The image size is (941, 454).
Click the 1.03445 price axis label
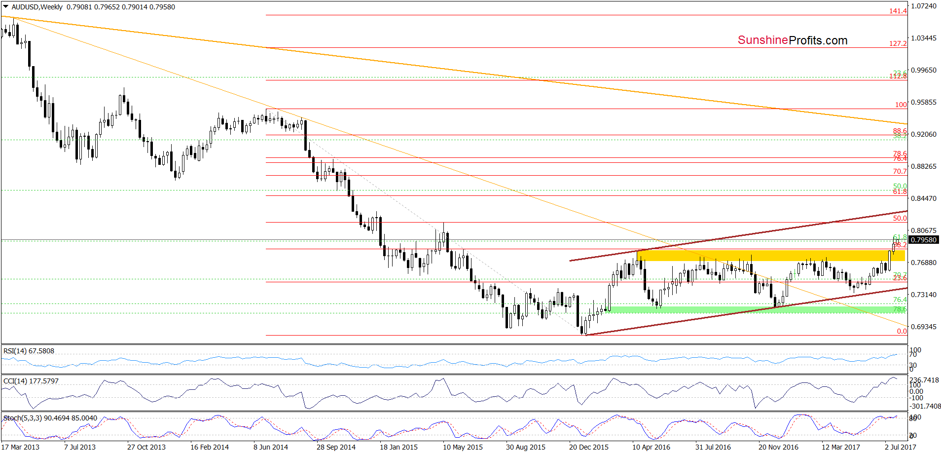pos(924,38)
